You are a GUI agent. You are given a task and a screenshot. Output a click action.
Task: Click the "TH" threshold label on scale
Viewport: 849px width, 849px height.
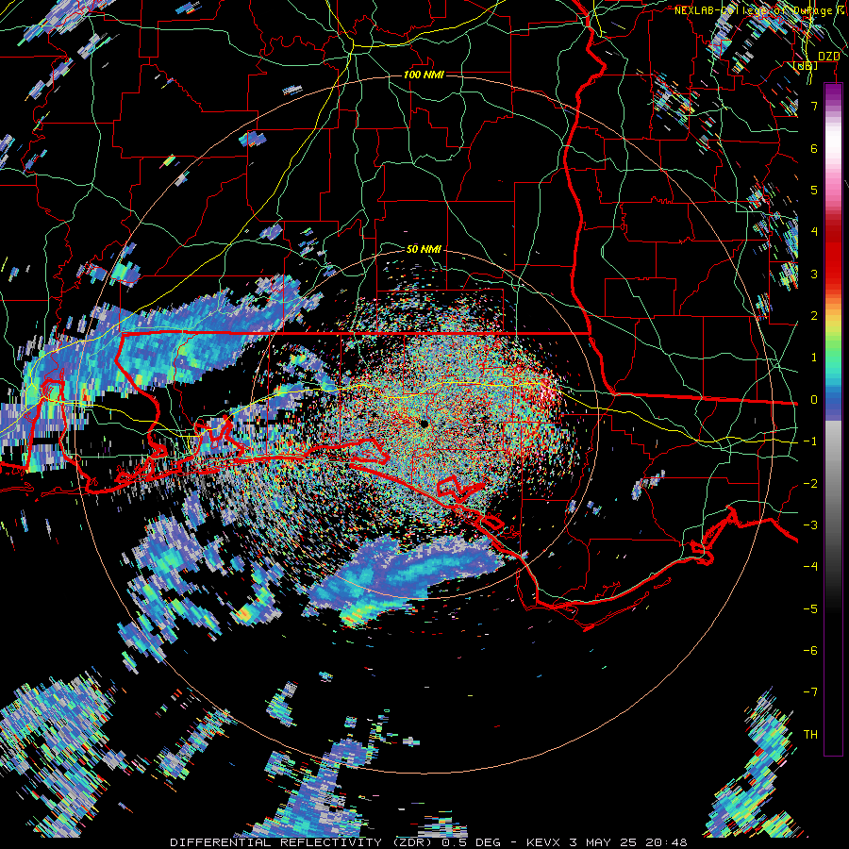810,735
